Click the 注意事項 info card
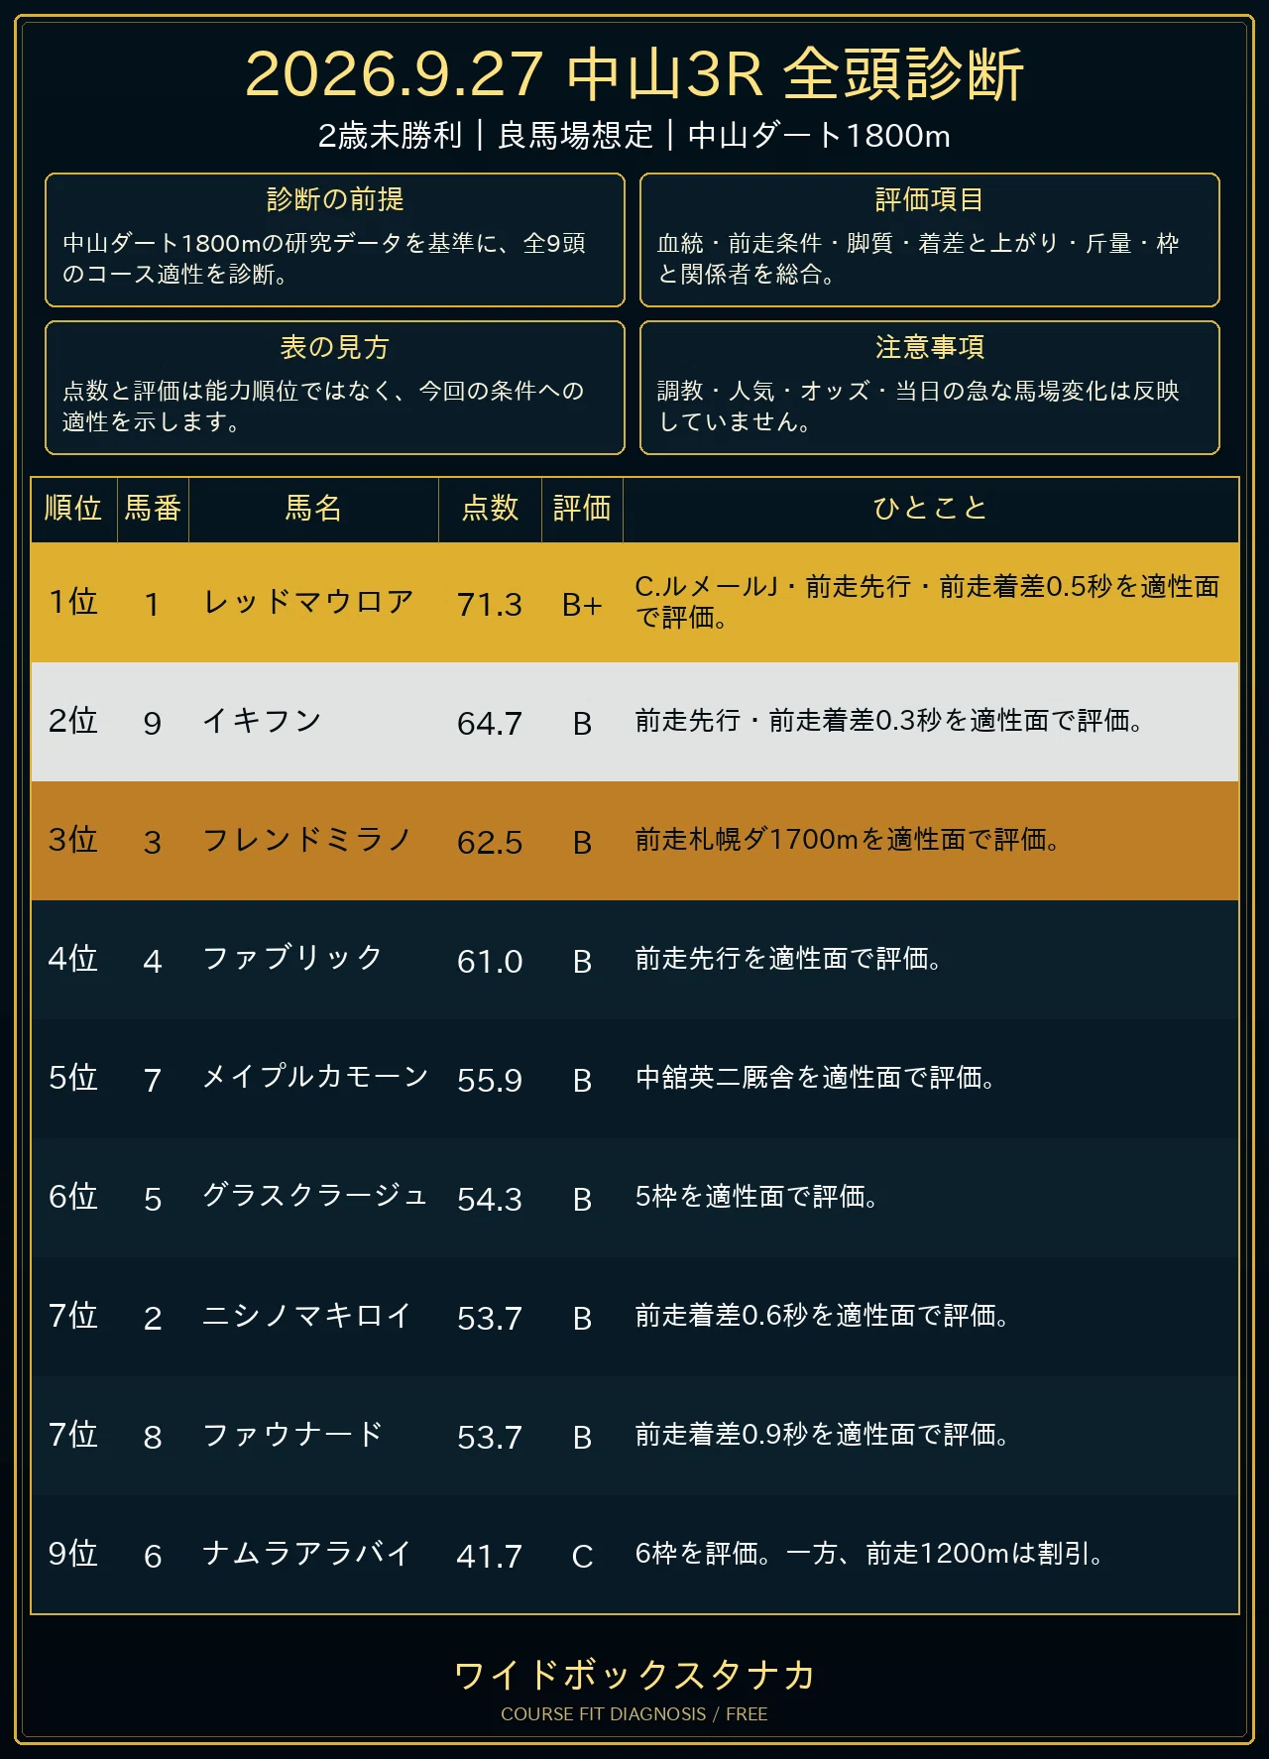Screen dimensions: 1269x1759 coord(930,388)
